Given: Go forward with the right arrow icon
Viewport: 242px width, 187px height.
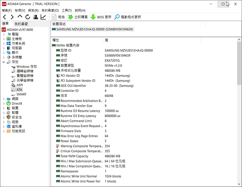Looking at the screenshot, I should pos(12,17).
